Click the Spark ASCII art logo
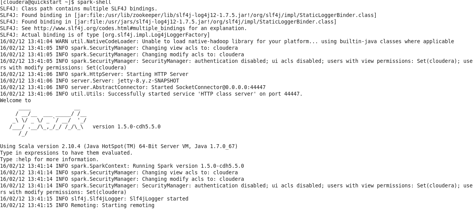This screenshot has height=209, width=473. tap(48, 120)
